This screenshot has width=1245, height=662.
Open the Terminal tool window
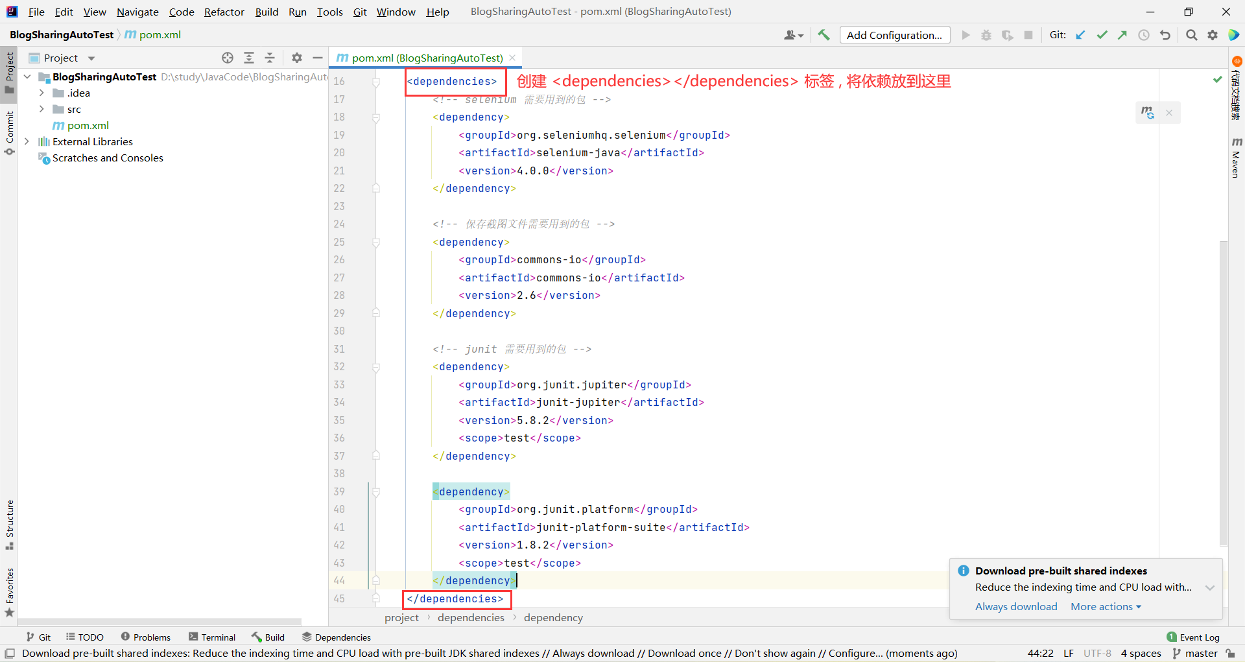[212, 637]
